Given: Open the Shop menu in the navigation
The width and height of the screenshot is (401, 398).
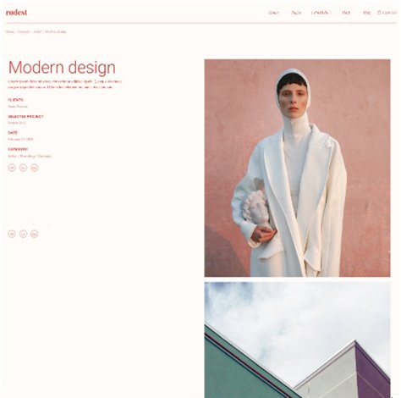Looking at the screenshot, I should (x=346, y=13).
